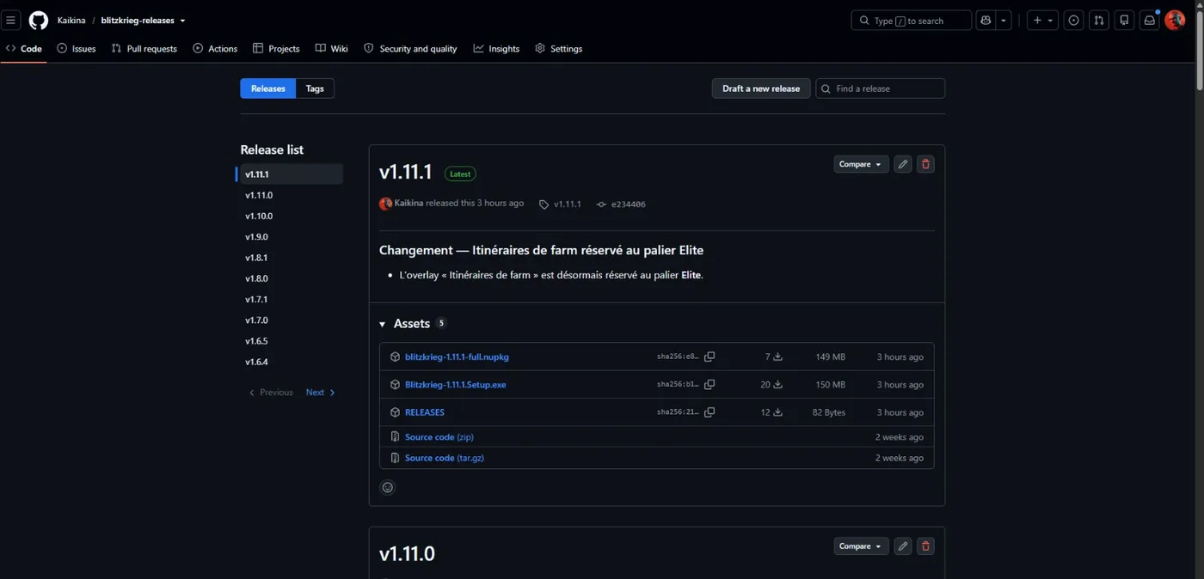Open the pull requests icon in header
The height and width of the screenshot is (579, 1204).
click(x=1099, y=21)
